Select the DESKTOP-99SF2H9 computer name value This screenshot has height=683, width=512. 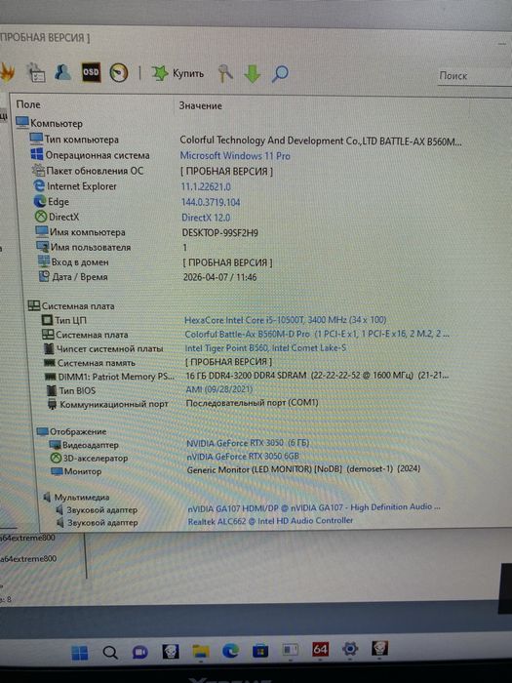[219, 232]
